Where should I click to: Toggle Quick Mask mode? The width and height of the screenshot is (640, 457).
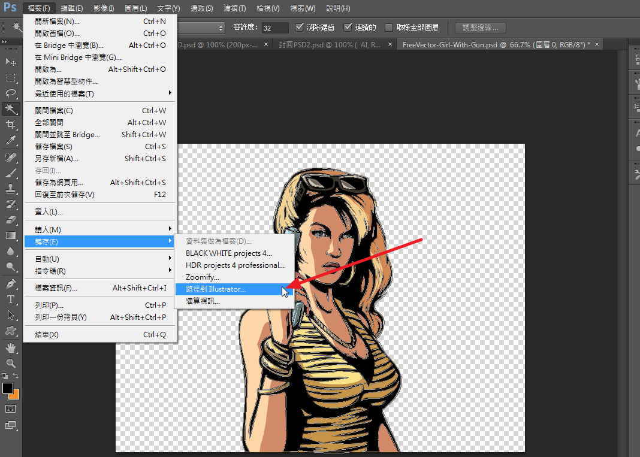pyautogui.click(x=11, y=409)
